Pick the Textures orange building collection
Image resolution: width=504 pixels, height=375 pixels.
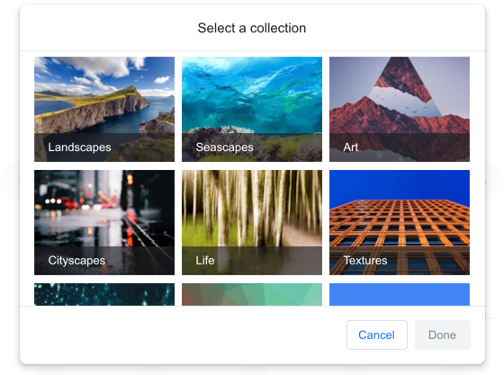click(400, 222)
